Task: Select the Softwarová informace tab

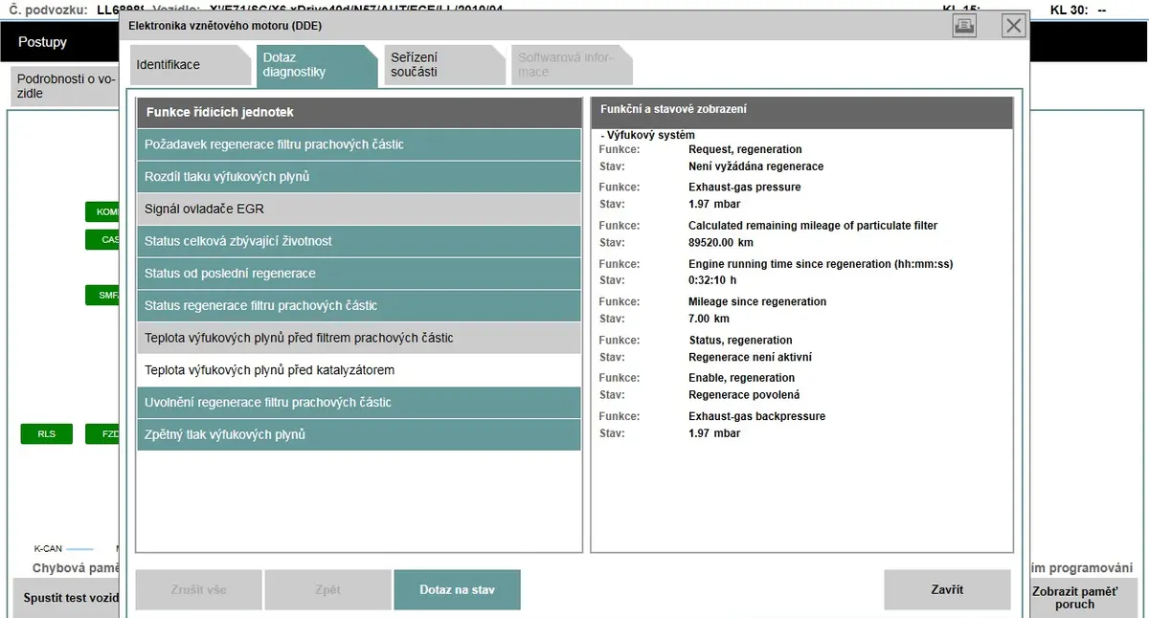Action: [x=572, y=65]
